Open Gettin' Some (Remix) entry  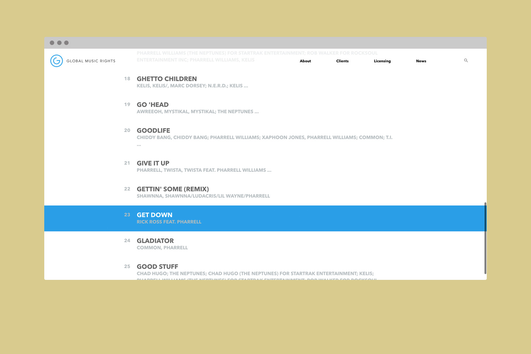click(173, 189)
